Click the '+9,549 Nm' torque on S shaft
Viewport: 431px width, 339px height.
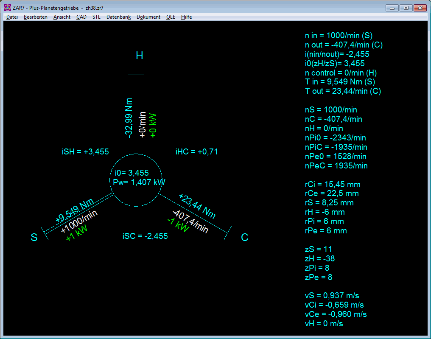pyautogui.click(x=74, y=210)
